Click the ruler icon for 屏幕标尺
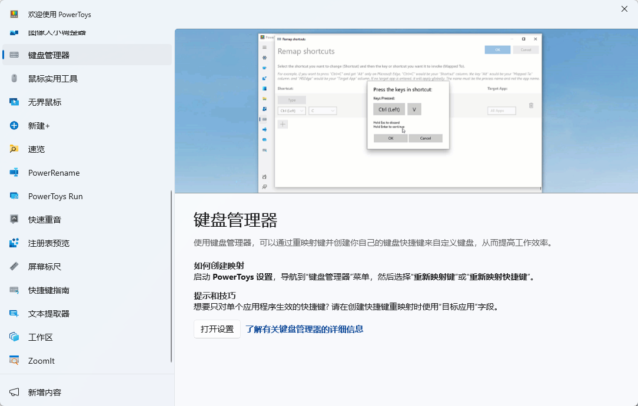 click(14, 266)
